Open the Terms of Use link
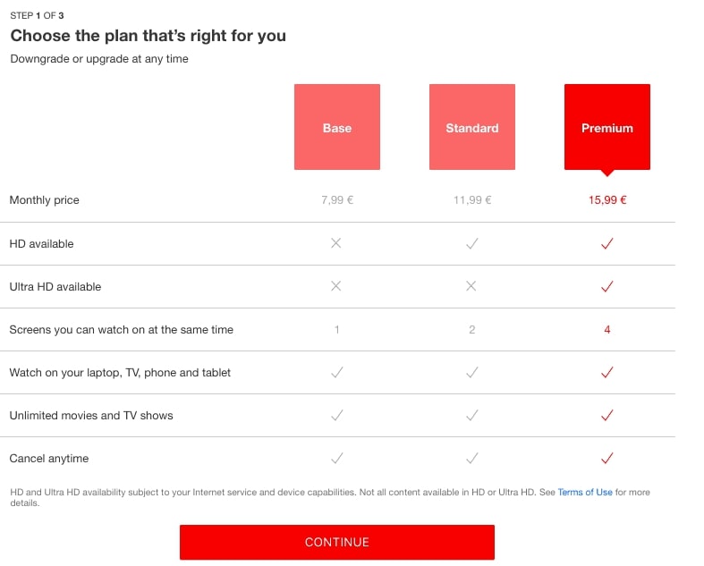The image size is (704, 566). coord(585,493)
